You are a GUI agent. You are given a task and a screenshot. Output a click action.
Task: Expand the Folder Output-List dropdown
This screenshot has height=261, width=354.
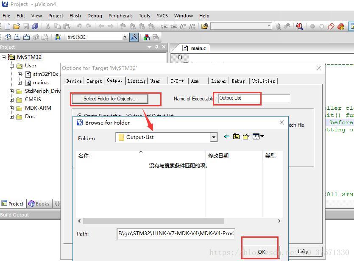(214, 137)
